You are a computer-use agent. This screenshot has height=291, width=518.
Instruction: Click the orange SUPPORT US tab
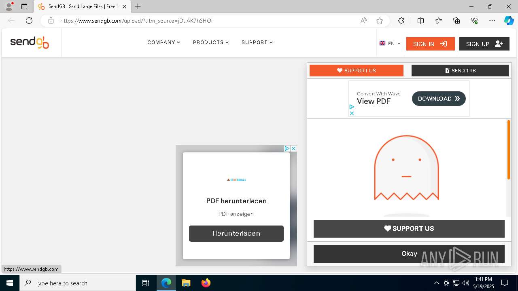[x=357, y=70]
